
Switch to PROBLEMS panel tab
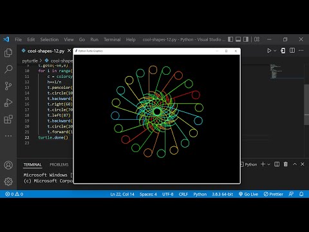pos(59,164)
